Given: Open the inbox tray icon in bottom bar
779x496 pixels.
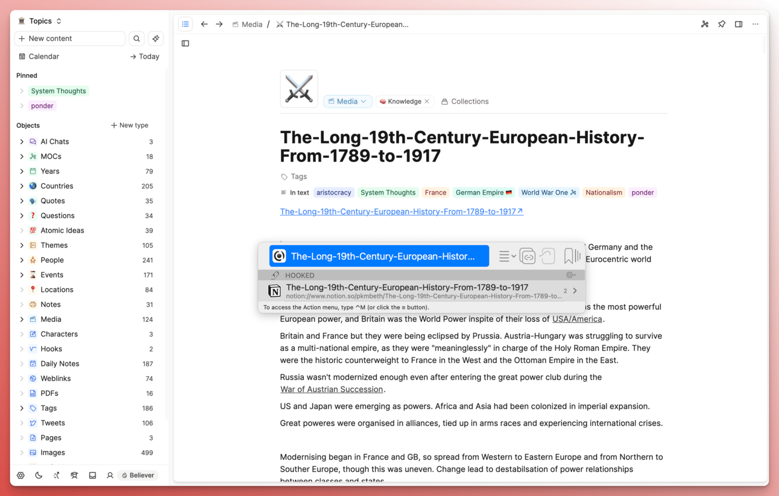Looking at the screenshot, I should click(92, 476).
